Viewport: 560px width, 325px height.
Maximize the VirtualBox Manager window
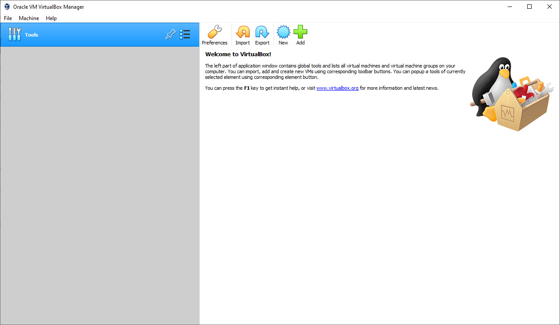point(529,7)
